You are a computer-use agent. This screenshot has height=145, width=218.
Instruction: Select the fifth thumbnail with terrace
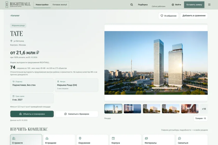(190, 109)
